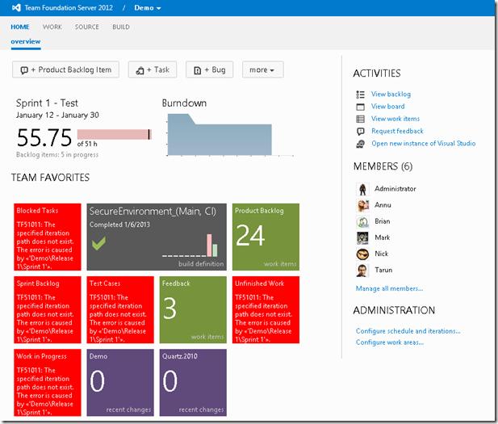Click the build history bar chart

[190, 246]
